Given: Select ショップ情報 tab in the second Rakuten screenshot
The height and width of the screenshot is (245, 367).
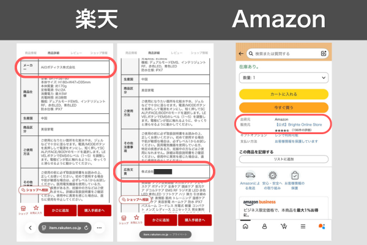Looking at the screenshot, I should click(x=199, y=53).
